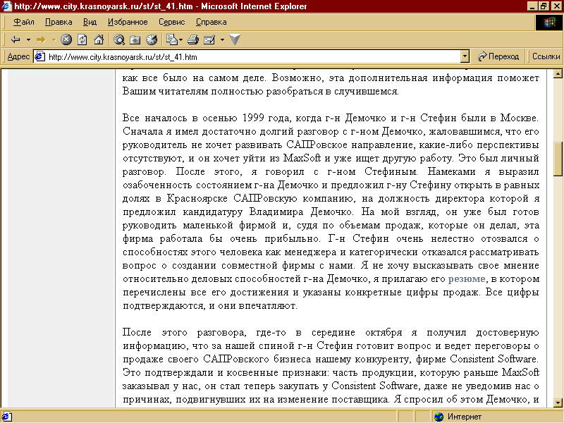This screenshot has height=423, width=564.
Task: Open the Файл menu
Action: [24, 22]
